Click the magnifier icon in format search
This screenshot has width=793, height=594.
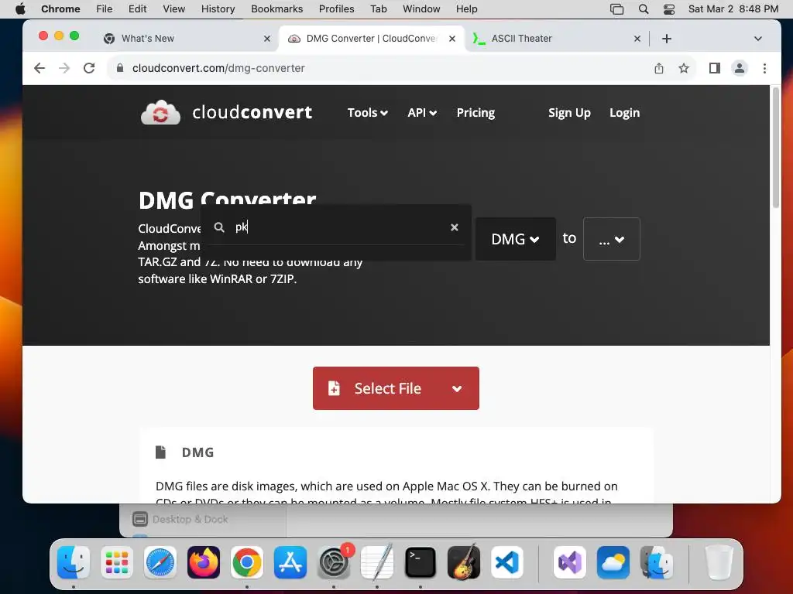[219, 227]
